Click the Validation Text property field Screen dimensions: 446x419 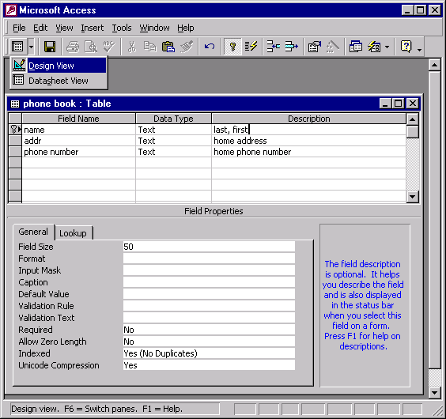click(209, 318)
